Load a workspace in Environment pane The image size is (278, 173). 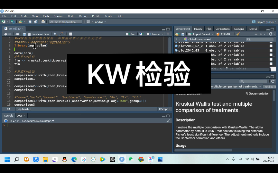coord(177,34)
